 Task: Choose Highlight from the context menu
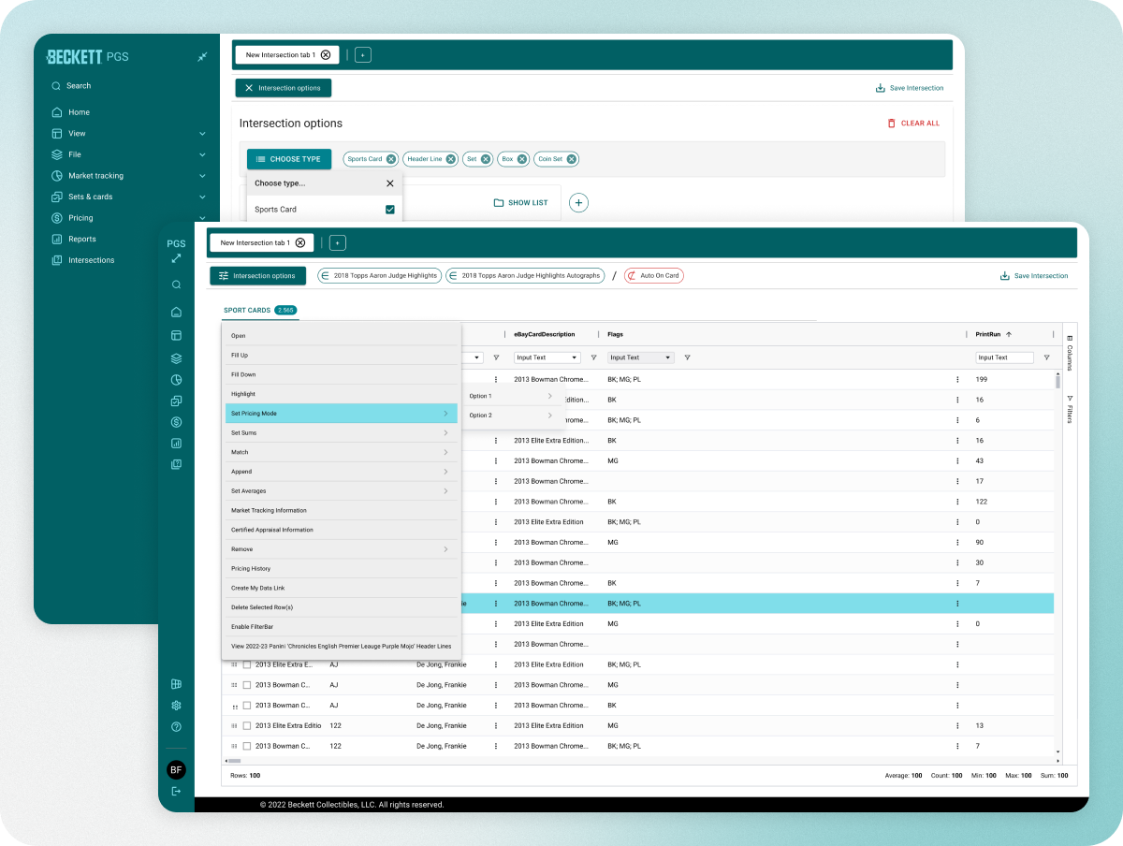click(341, 394)
